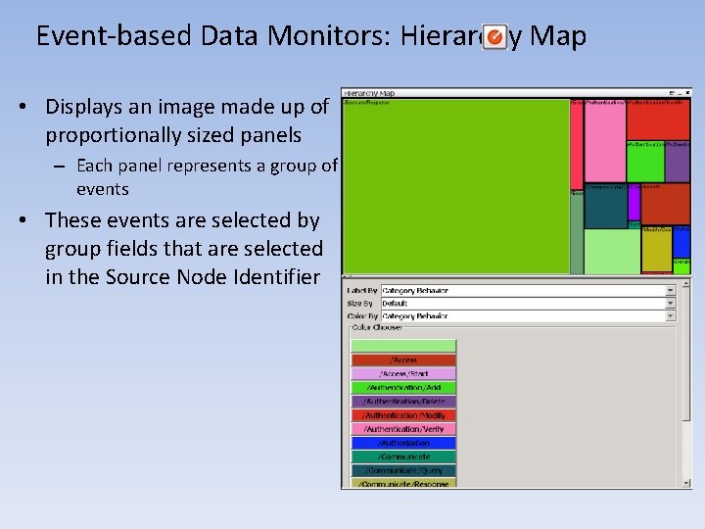Click the small lime panel at treemap corner
Screen dimensions: 705x529
coord(681,266)
